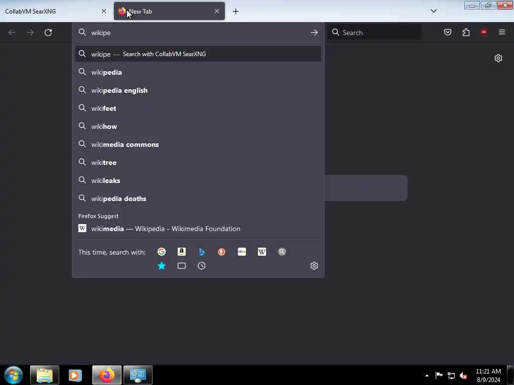Select the 'wikihow' suggestion
The height and width of the screenshot is (385, 514).
(x=198, y=126)
